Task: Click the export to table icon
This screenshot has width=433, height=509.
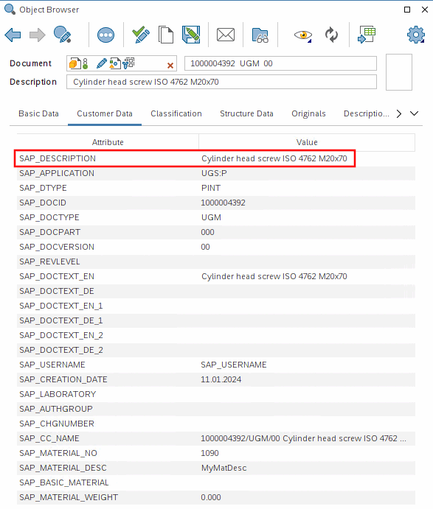Action: [x=367, y=35]
